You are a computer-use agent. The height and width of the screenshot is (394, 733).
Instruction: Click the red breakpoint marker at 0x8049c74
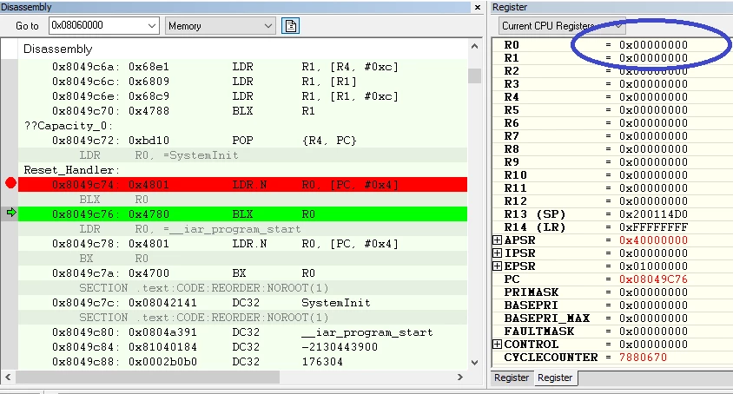click(x=10, y=183)
